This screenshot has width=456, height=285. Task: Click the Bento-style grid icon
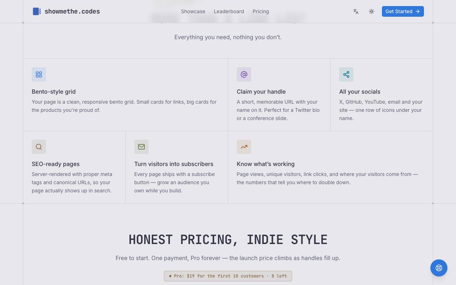coord(39,74)
